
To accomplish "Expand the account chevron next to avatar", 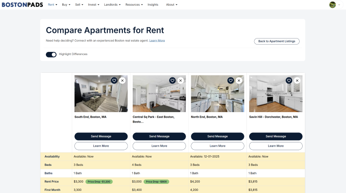I will point(339,5).
